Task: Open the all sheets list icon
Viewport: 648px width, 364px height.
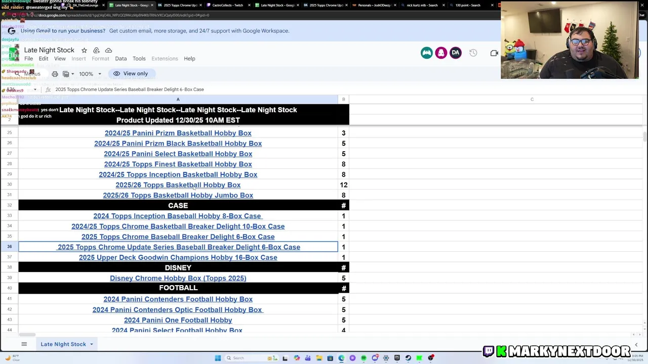Action: [x=24, y=344]
